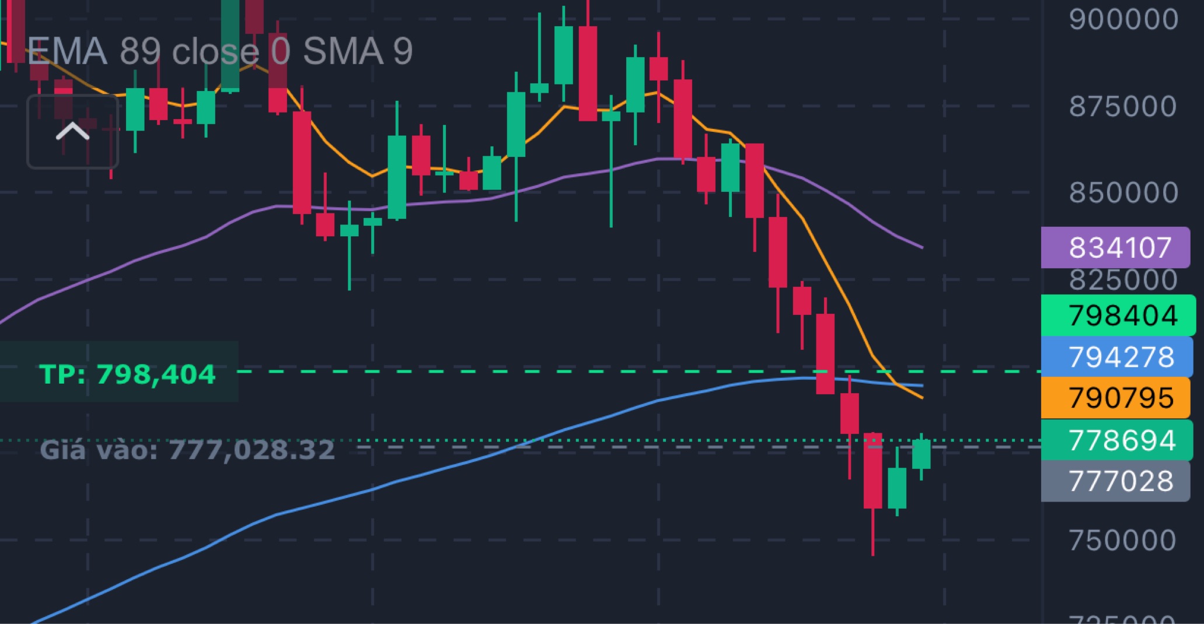
Task: Click the dashed green take-profit line
Action: coord(525,371)
